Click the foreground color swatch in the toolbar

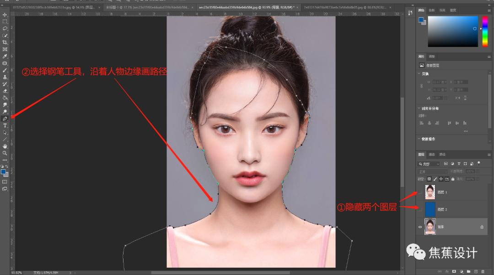pos(3,171)
